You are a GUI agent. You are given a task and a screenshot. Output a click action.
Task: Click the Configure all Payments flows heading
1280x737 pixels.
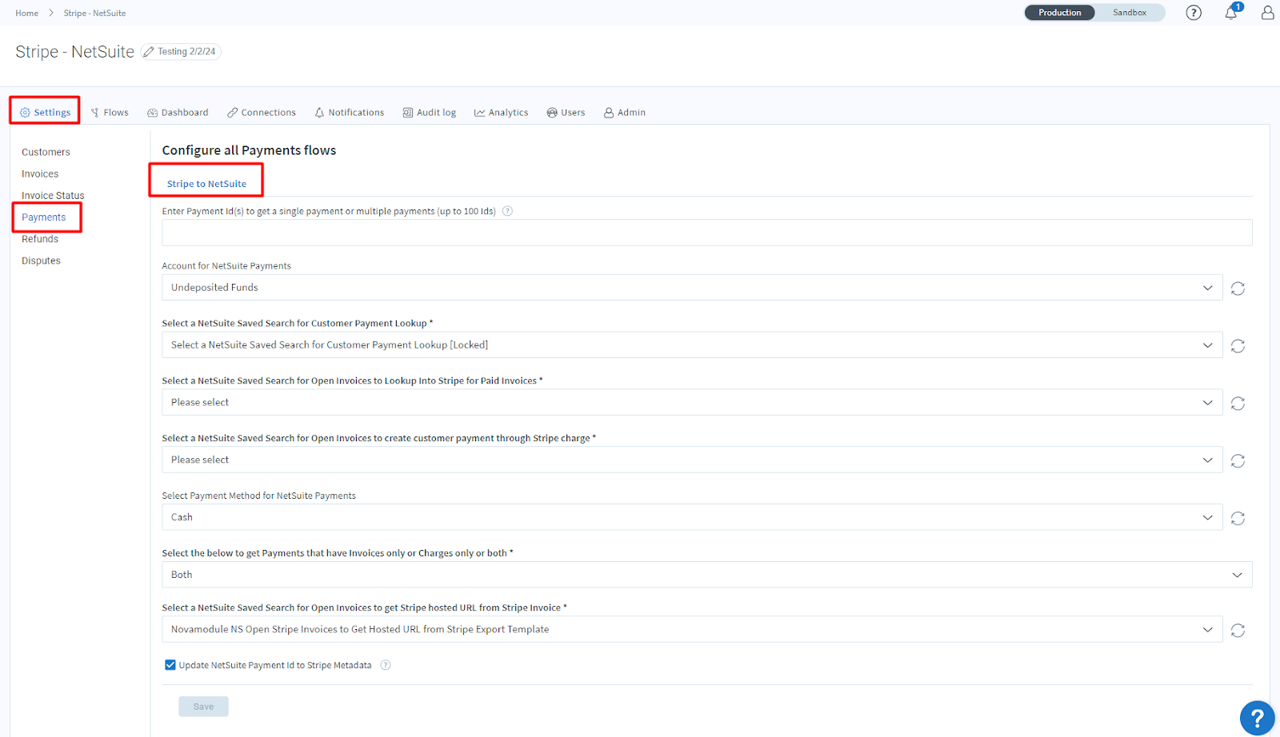(249, 150)
